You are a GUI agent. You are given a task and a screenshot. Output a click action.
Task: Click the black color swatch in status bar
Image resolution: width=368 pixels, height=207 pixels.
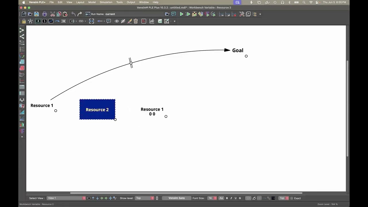point(273,198)
